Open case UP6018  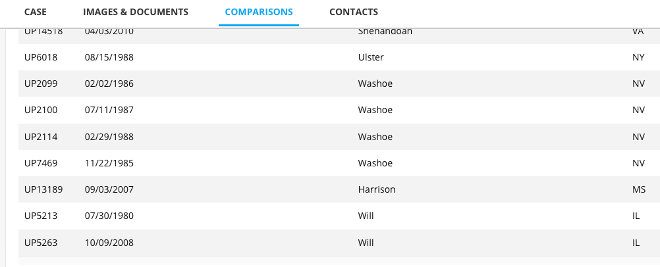pos(41,57)
